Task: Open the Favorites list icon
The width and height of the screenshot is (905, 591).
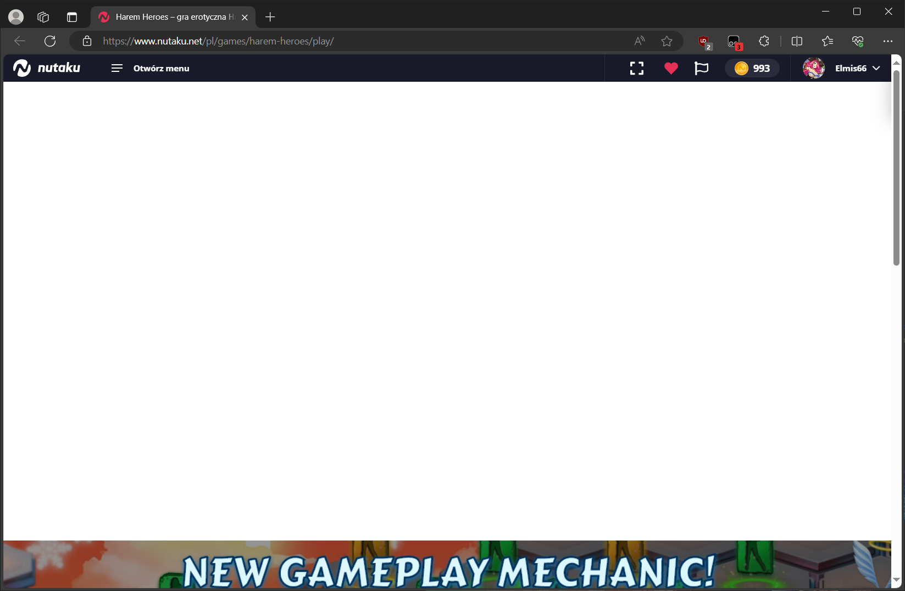Action: (x=827, y=41)
